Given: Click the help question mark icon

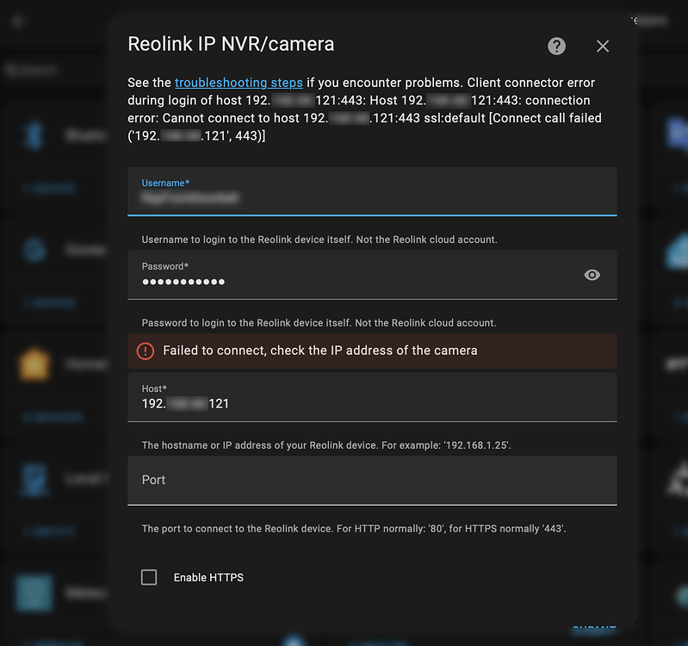Looking at the screenshot, I should pos(557,47).
